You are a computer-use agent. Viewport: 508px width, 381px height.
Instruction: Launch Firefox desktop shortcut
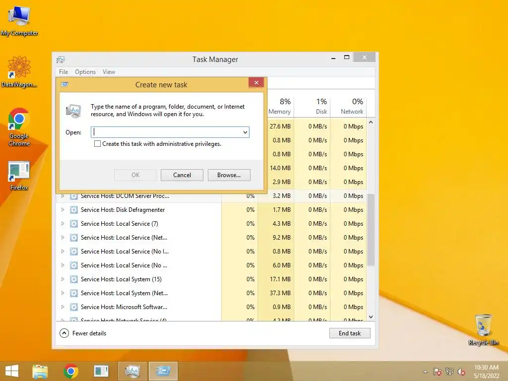click(19, 175)
